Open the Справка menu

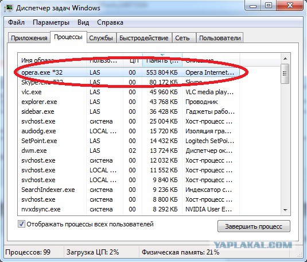[110, 22]
